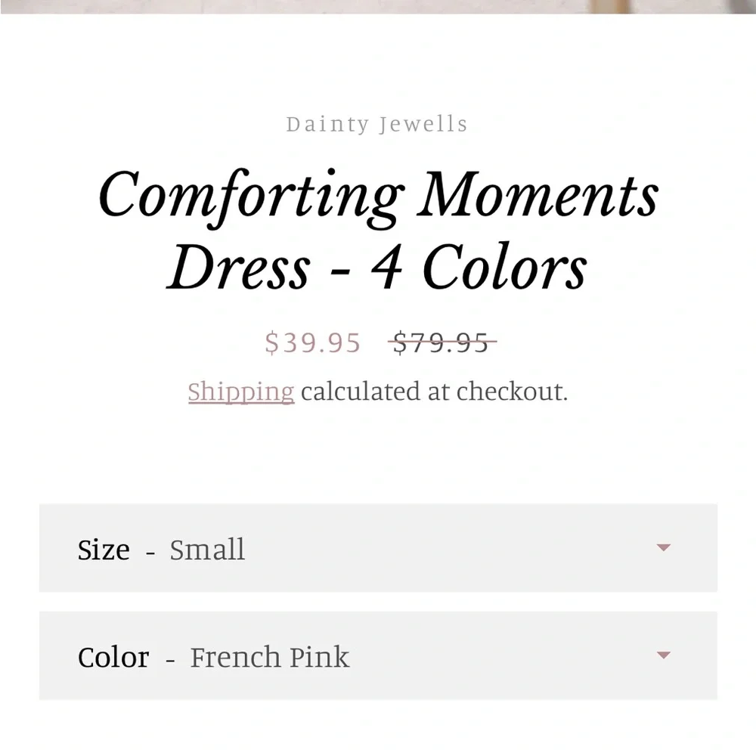Screen dimensions: 756x756
Task: Click the Color label
Action: pos(113,657)
